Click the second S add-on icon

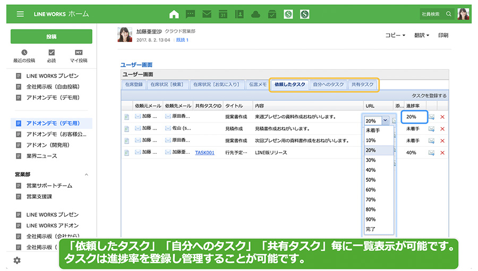coord(304,14)
